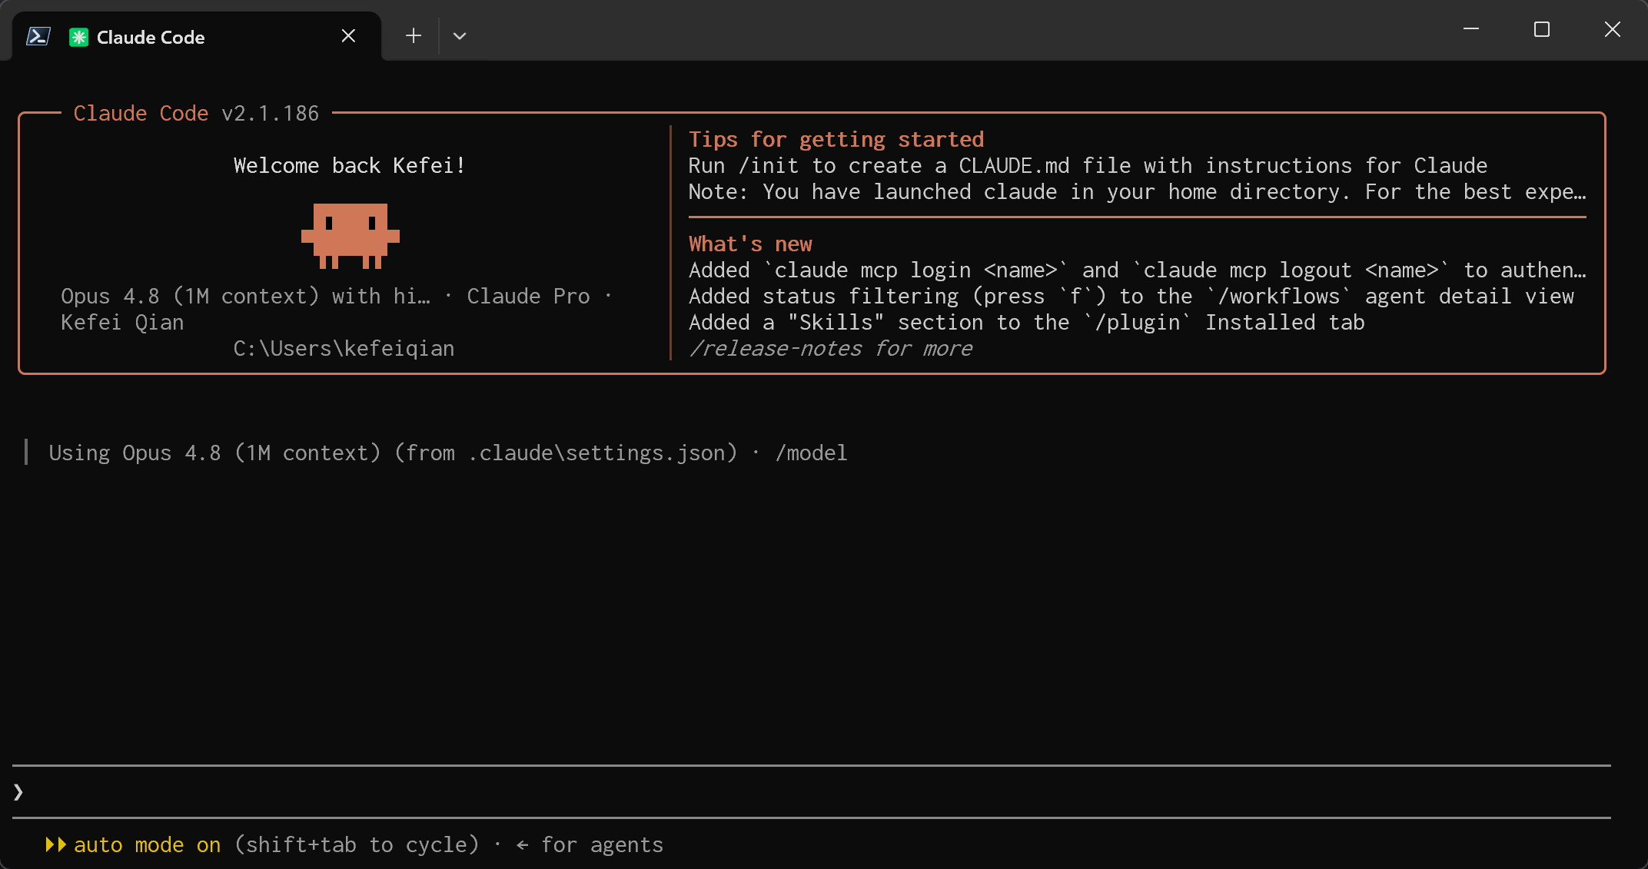Expand the new tab profile dropdown
1648x869 pixels.
click(x=460, y=36)
